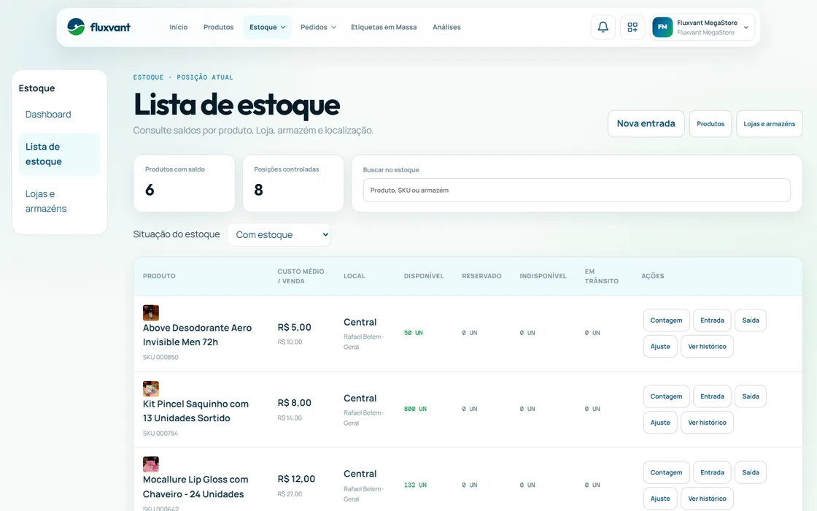Viewport: 817px width, 511px height.
Task: Click the 50 UN available quantity
Action: 413,333
